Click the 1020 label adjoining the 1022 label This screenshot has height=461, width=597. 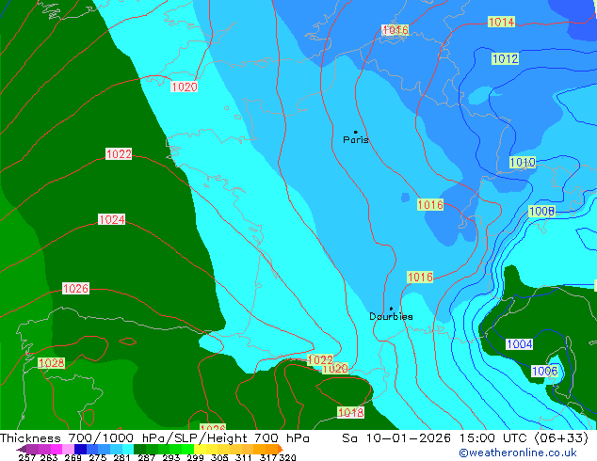tap(335, 369)
